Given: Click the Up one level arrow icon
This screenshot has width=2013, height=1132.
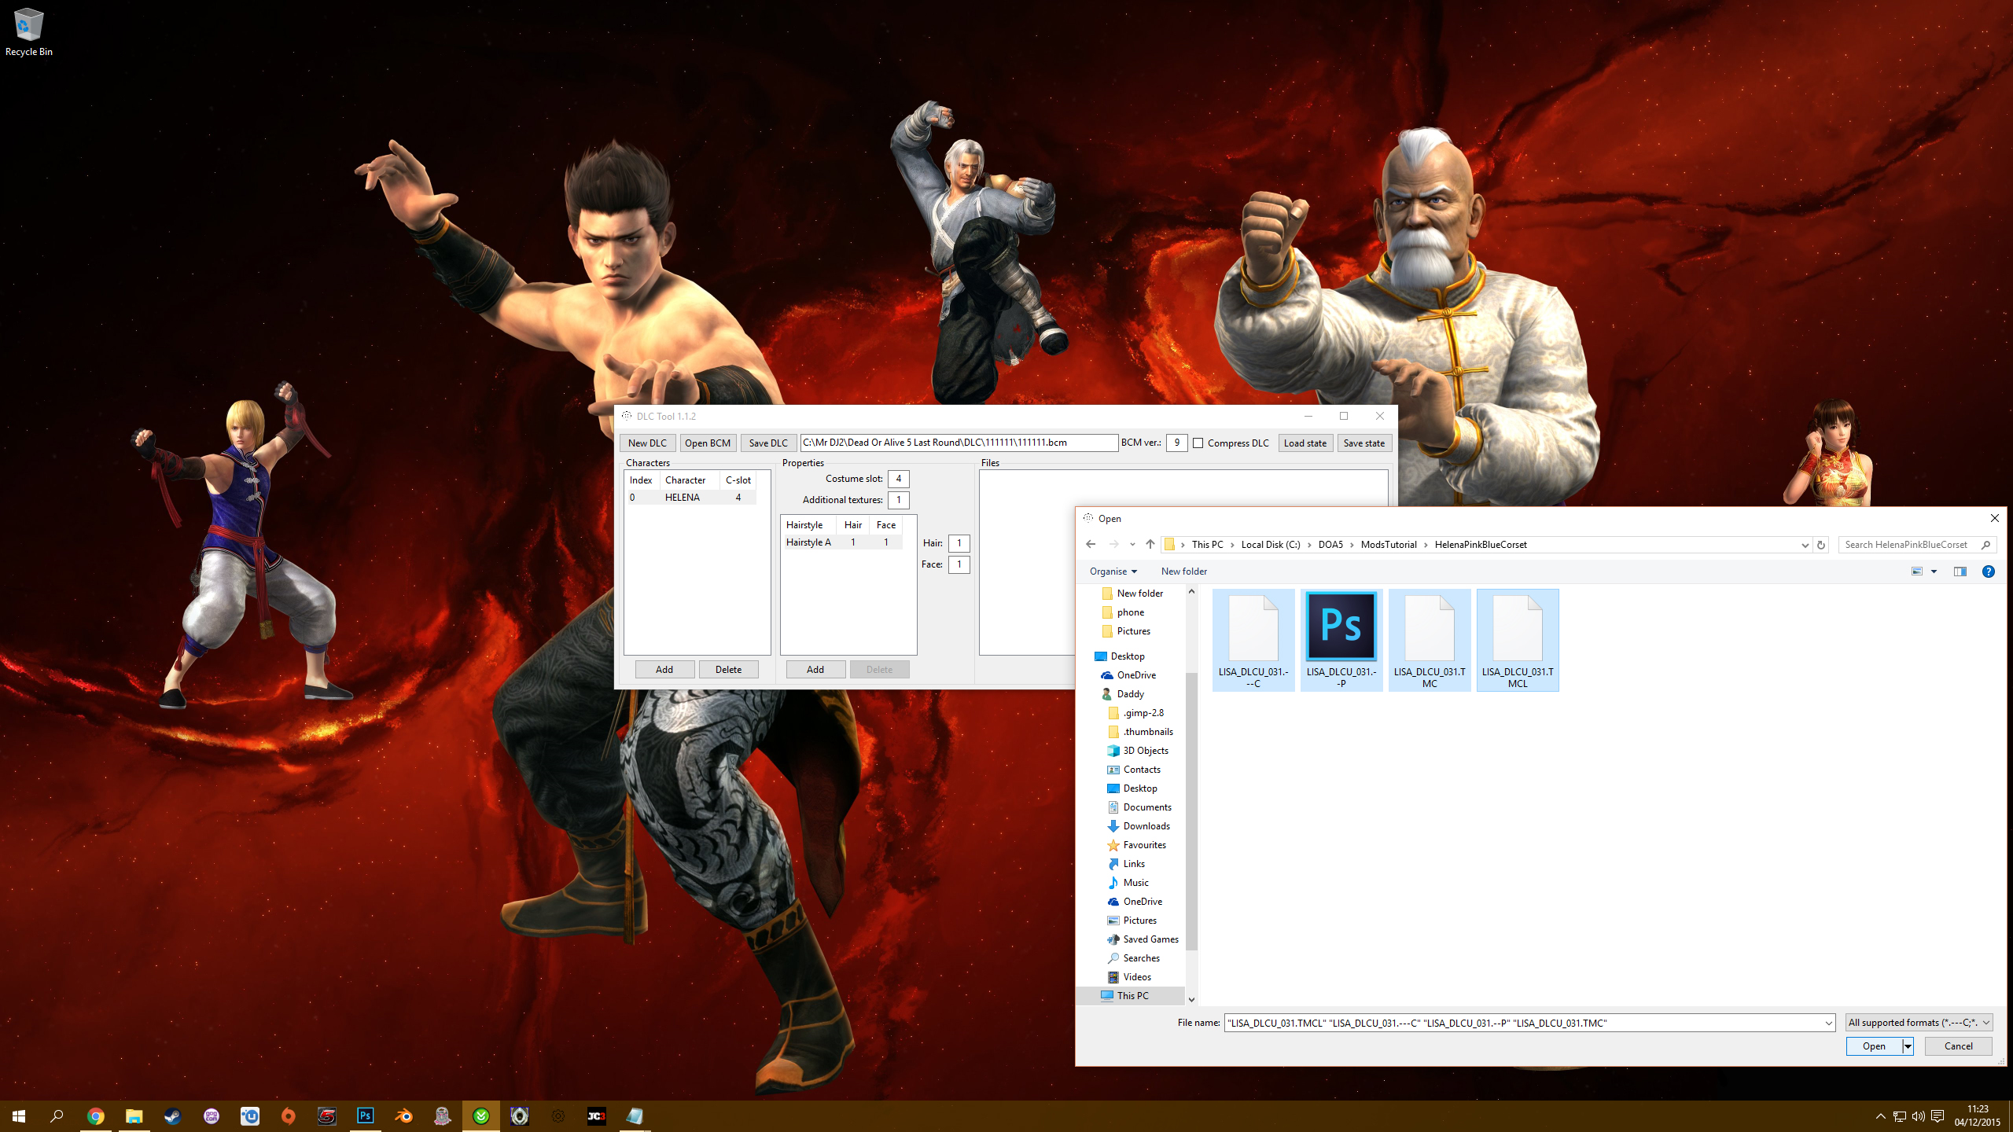Looking at the screenshot, I should tap(1150, 544).
